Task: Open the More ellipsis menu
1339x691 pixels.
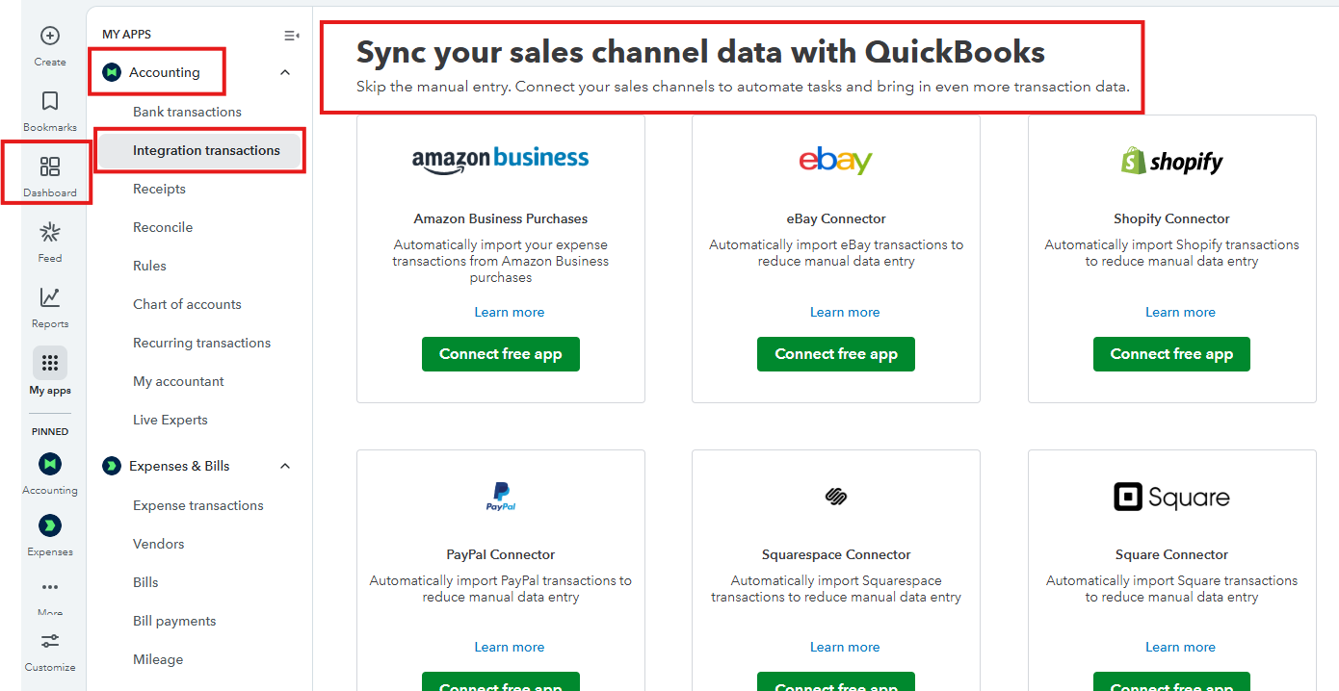Action: [50, 587]
